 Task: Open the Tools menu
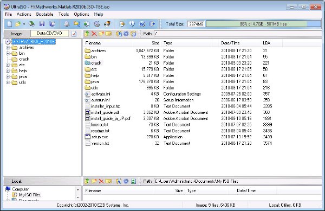tap(63, 14)
